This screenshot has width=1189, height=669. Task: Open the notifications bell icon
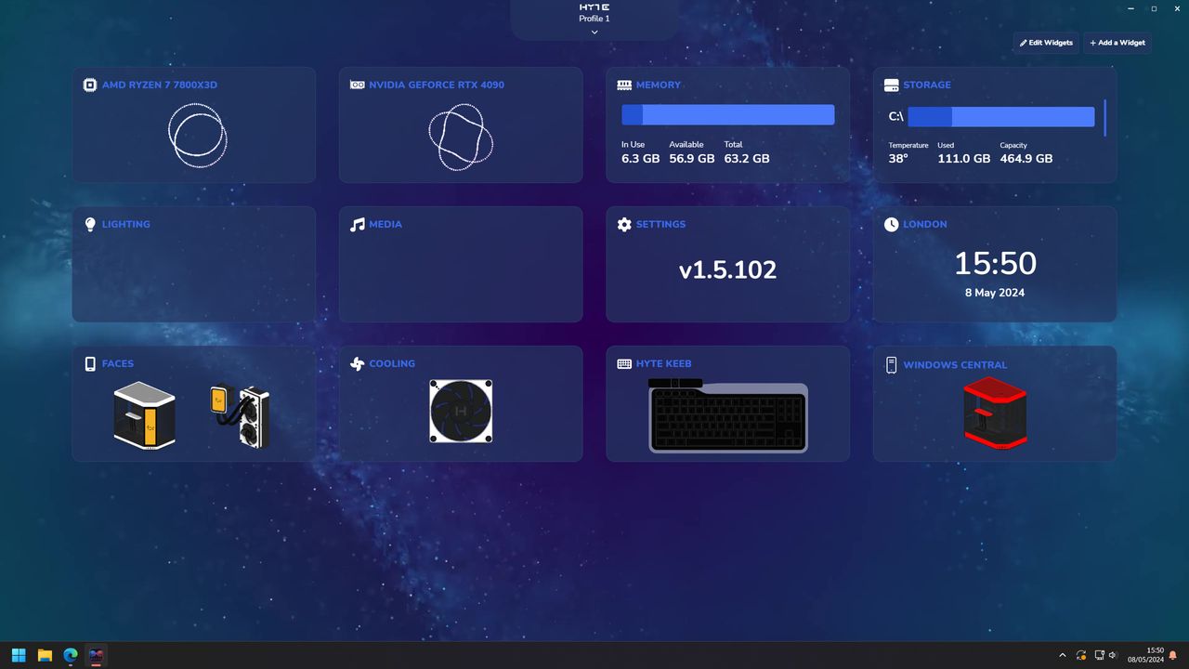point(1172,655)
